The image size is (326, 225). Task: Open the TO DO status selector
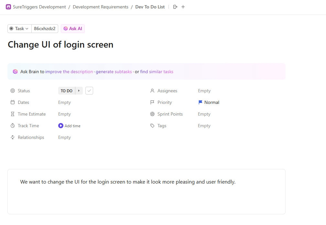coord(67,91)
